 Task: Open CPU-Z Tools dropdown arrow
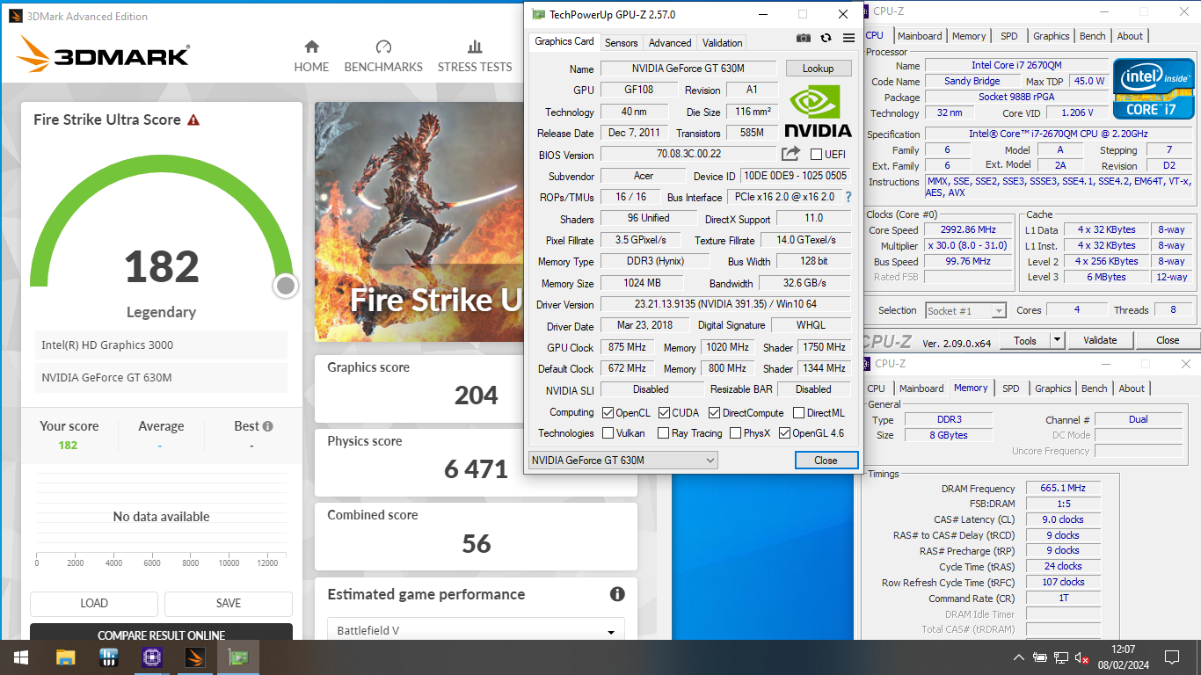tap(1057, 340)
